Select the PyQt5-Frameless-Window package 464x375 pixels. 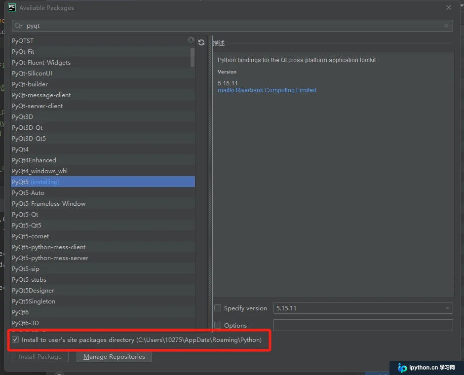click(103, 204)
